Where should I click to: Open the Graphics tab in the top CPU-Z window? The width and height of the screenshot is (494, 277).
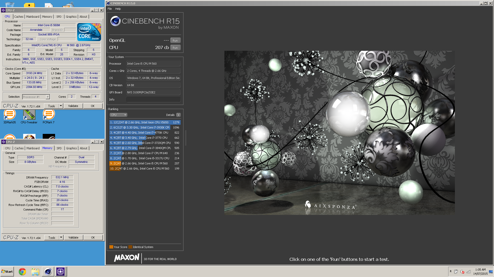point(71,17)
